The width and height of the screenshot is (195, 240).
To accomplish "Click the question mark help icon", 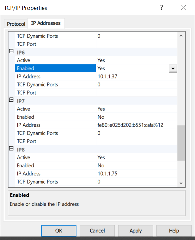I will (161, 8).
